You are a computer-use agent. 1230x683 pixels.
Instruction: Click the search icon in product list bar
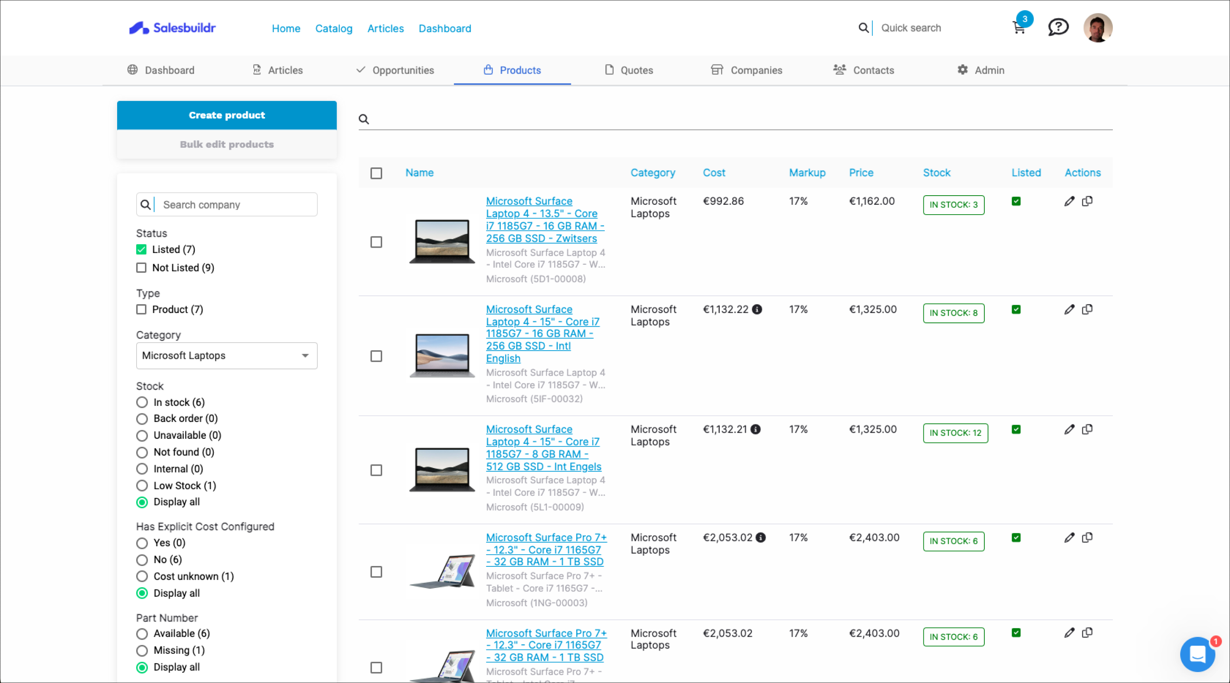coord(364,119)
